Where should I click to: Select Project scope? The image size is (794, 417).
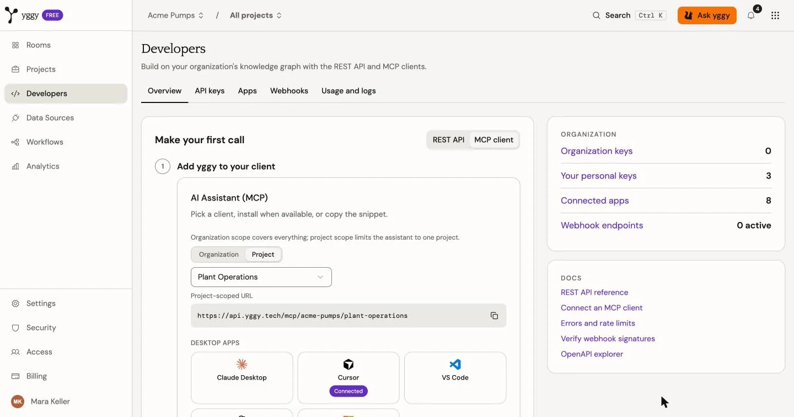(x=263, y=254)
